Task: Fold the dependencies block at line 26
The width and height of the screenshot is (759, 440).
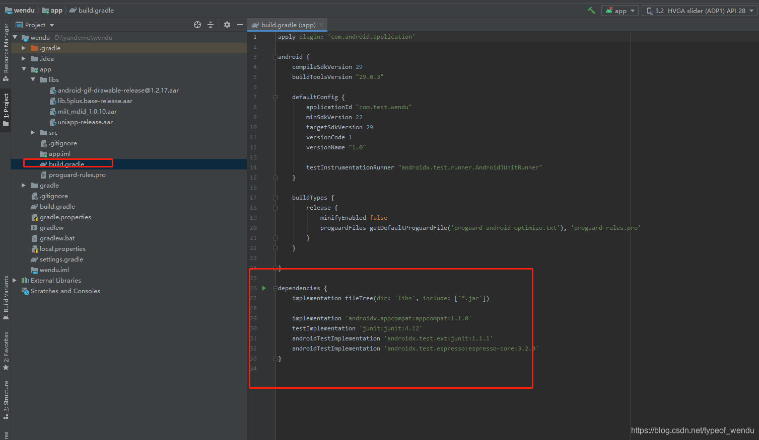Action: click(x=275, y=288)
